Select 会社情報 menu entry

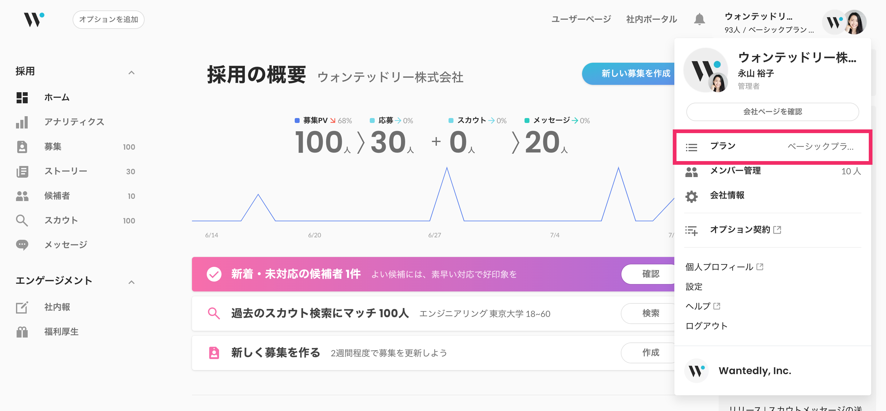click(x=772, y=196)
